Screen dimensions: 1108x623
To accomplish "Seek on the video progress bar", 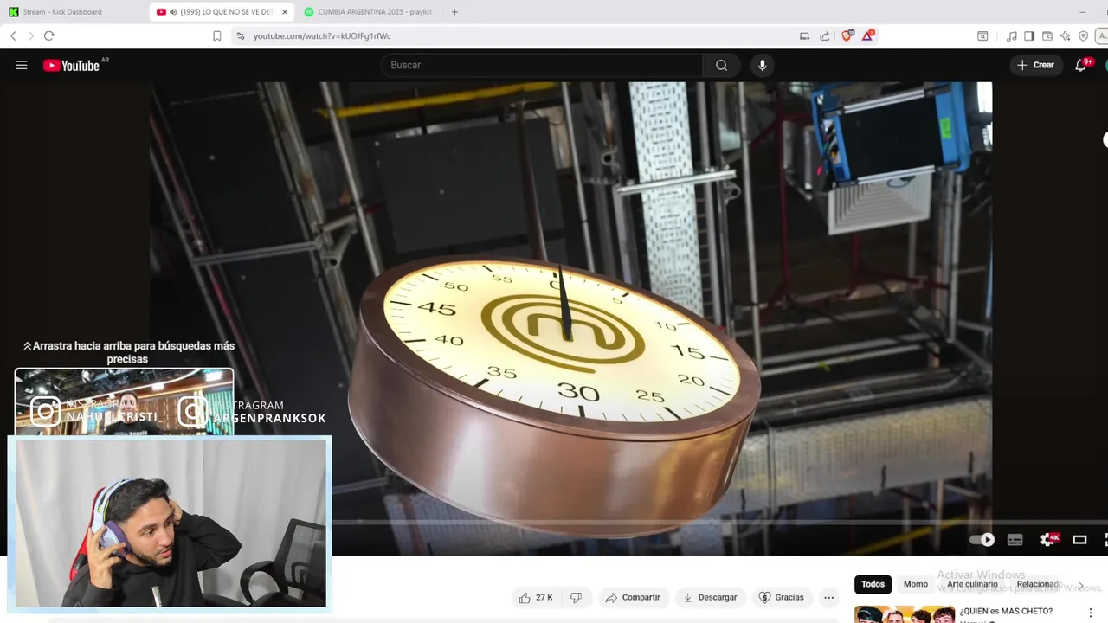I will [x=718, y=522].
